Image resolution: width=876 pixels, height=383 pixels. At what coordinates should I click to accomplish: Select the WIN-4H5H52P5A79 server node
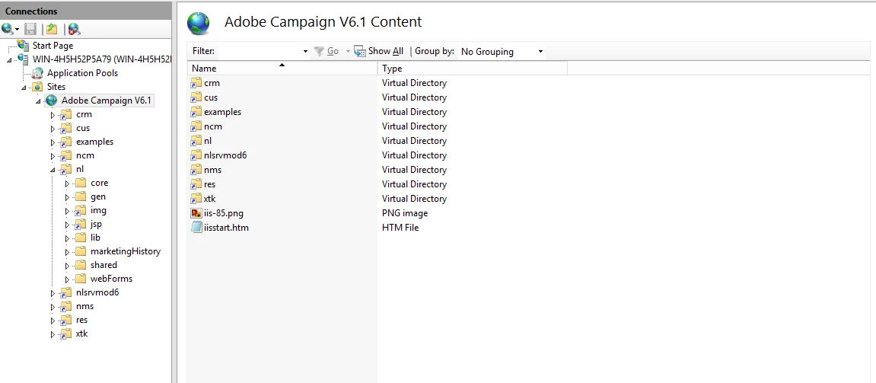click(x=102, y=59)
